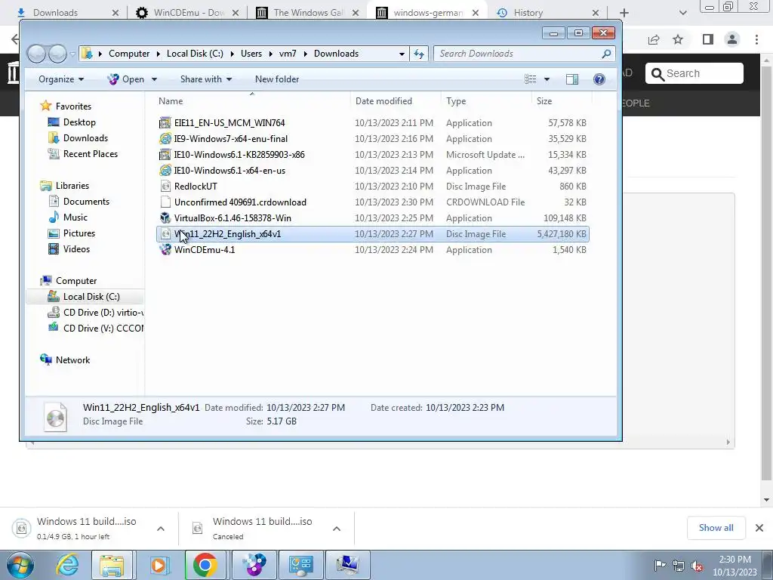Click the muted volume tray icon

697,566
